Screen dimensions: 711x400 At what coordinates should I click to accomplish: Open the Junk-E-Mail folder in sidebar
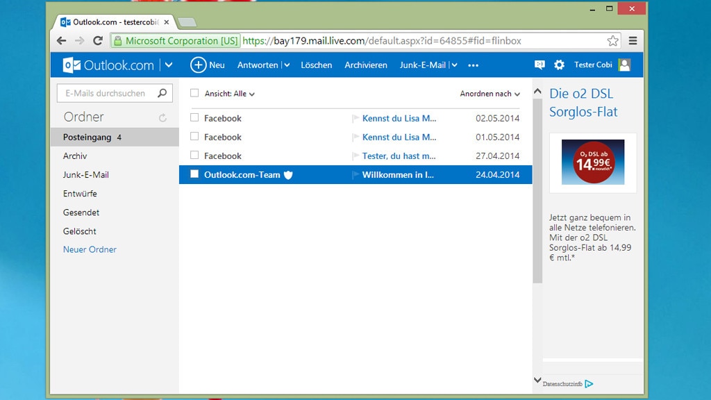coord(85,174)
